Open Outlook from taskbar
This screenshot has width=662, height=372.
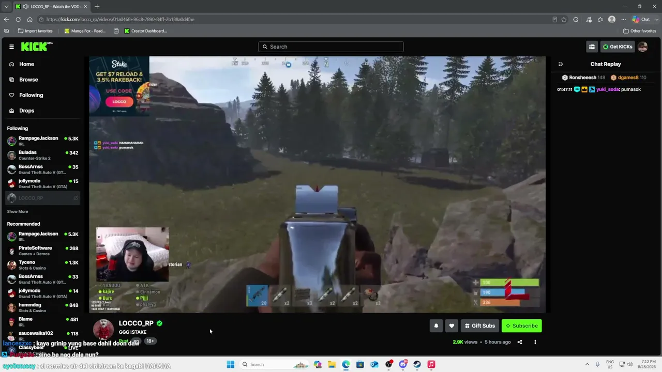374,364
